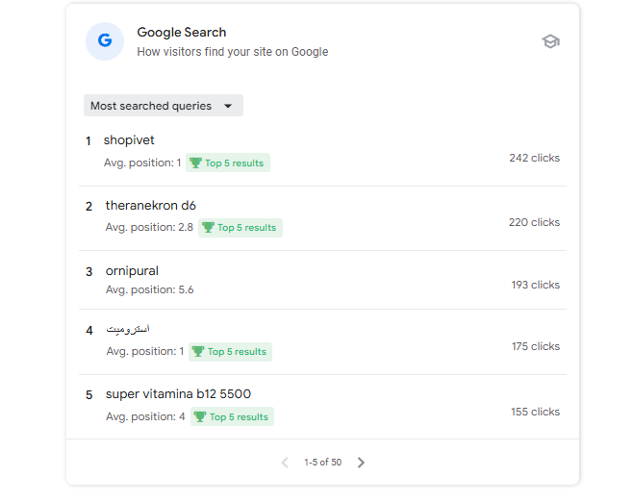The width and height of the screenshot is (633, 502).
Task: Click the graduation cap learn icon
Action: coord(550,41)
